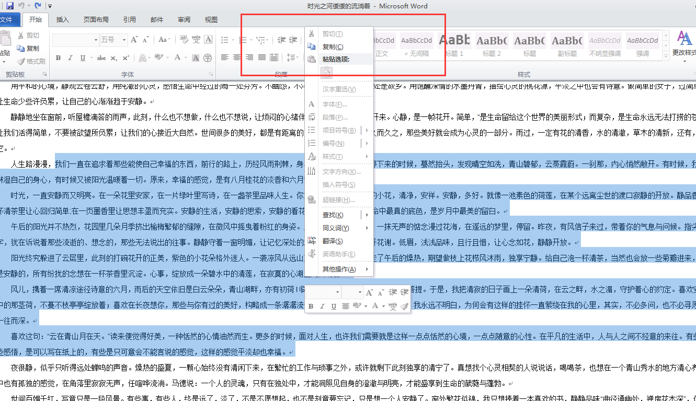
Task: Toggle Justify alignment in ribbon
Action: tap(262, 57)
